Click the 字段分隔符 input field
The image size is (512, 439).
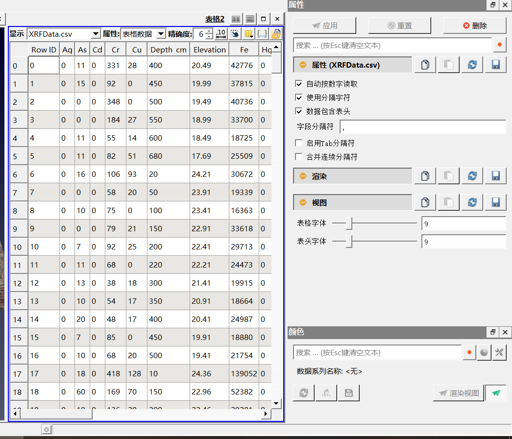(x=423, y=127)
